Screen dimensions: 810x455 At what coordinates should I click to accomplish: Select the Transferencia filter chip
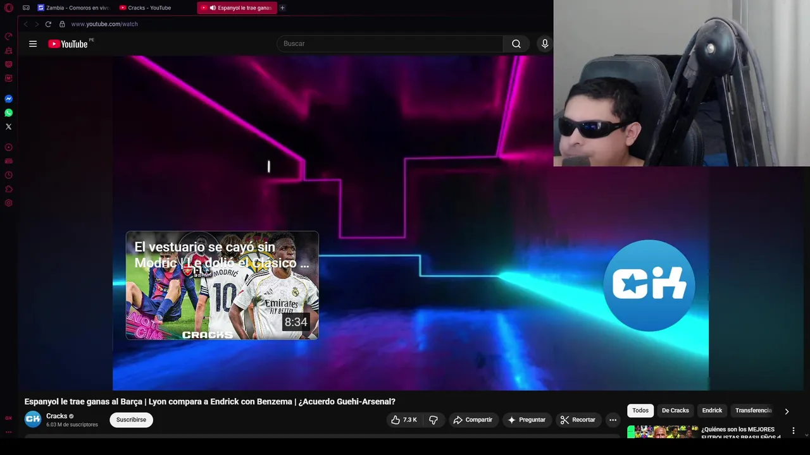[x=753, y=411]
